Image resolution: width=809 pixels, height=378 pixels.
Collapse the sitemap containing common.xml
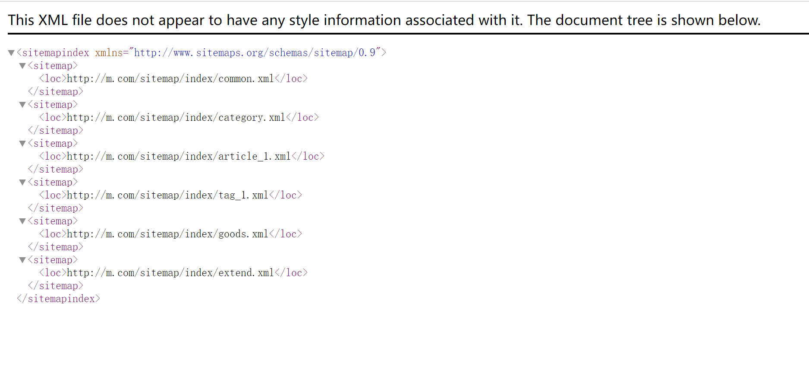click(x=22, y=66)
